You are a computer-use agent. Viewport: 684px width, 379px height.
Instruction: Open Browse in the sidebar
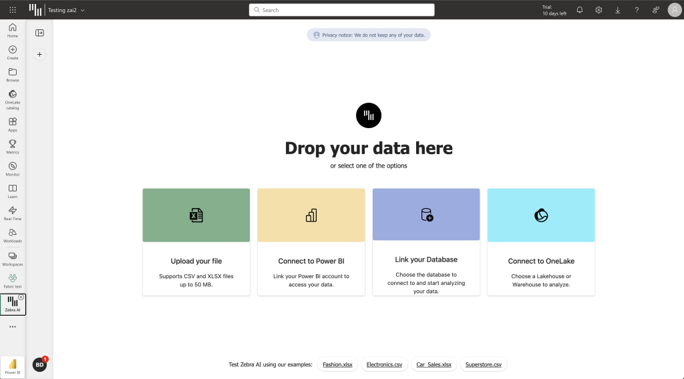[13, 75]
